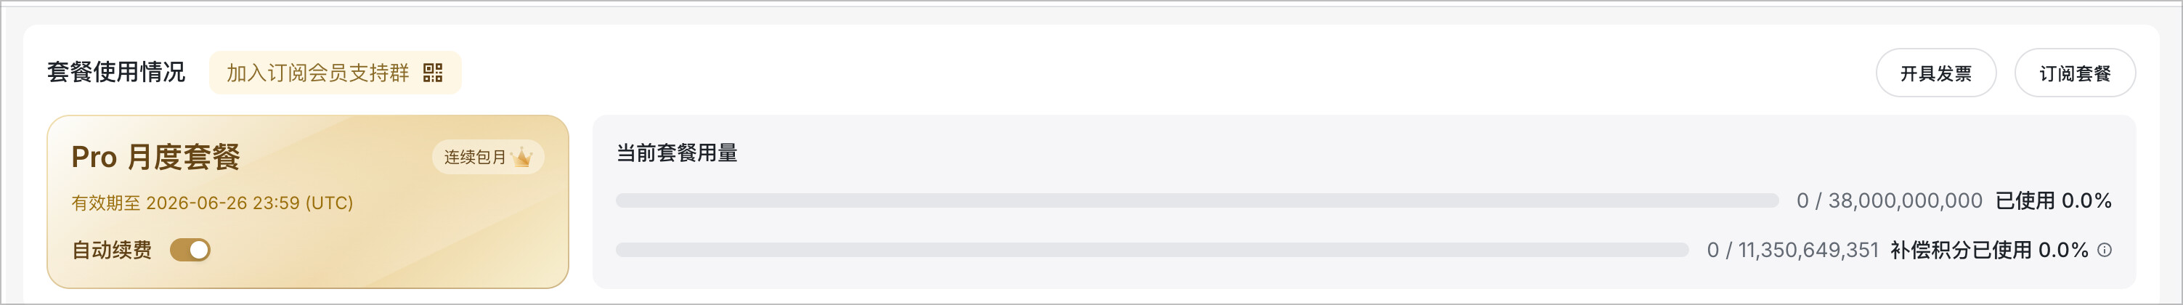Join via 加入订阅会员支持群 button
2183x305 pixels.
pyautogui.click(x=335, y=73)
